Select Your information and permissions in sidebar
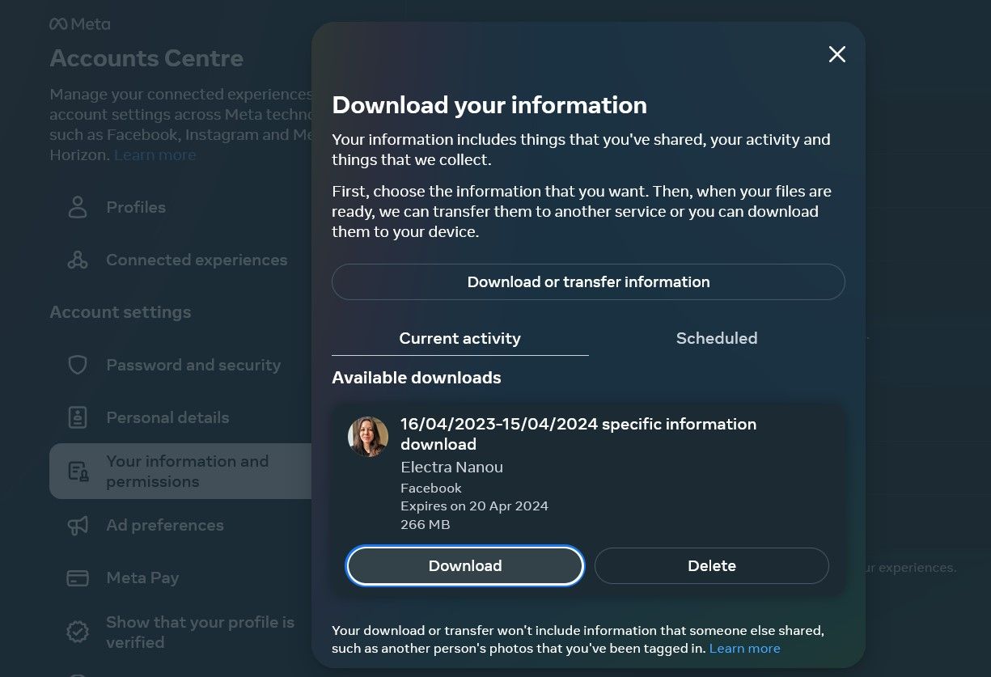Image resolution: width=991 pixels, height=677 pixels. pos(188,471)
